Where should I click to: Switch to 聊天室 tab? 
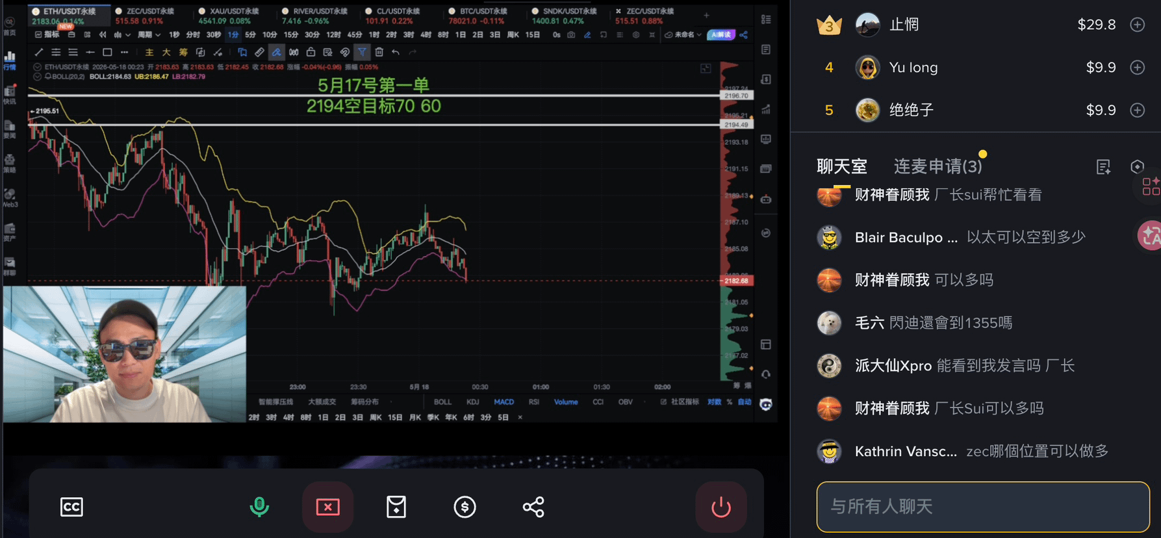point(842,166)
